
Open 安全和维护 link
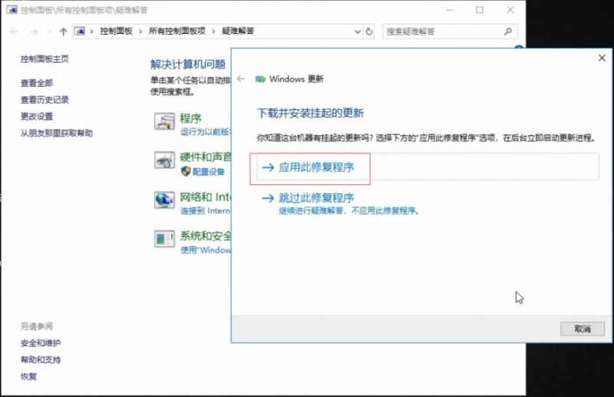click(41, 343)
